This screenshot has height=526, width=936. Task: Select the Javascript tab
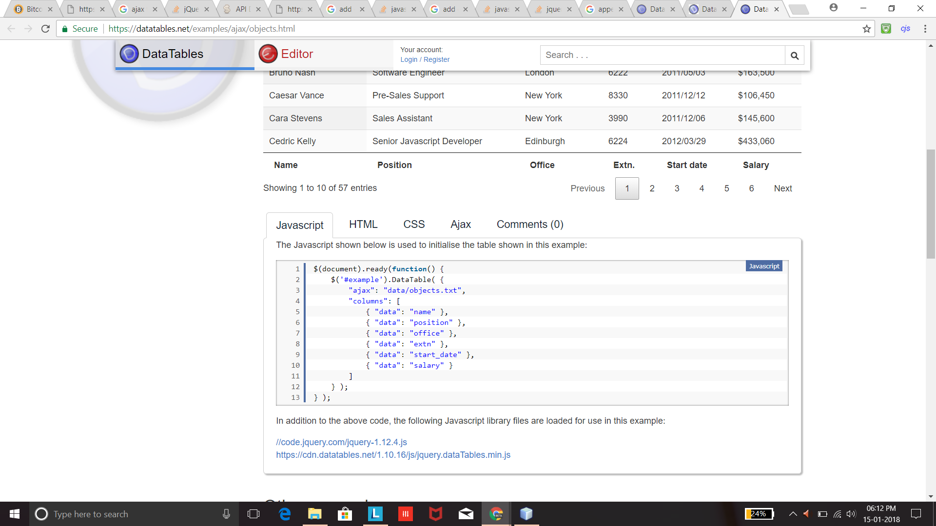point(300,225)
